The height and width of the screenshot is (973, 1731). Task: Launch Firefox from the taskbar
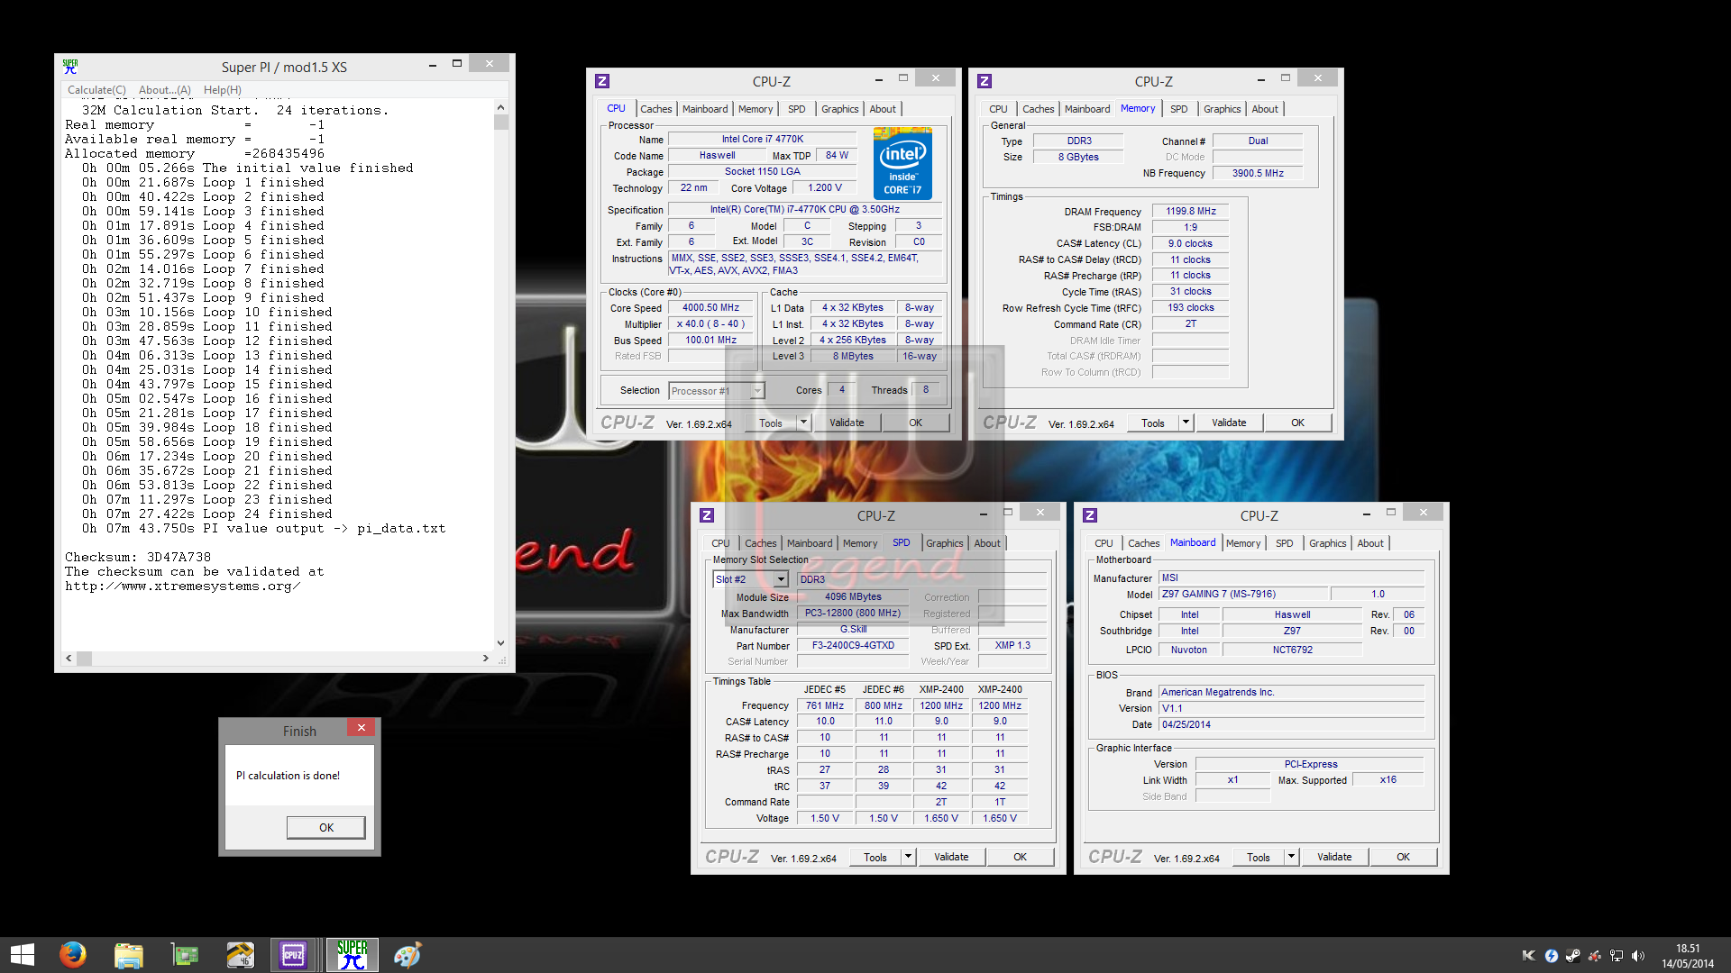[x=73, y=955]
